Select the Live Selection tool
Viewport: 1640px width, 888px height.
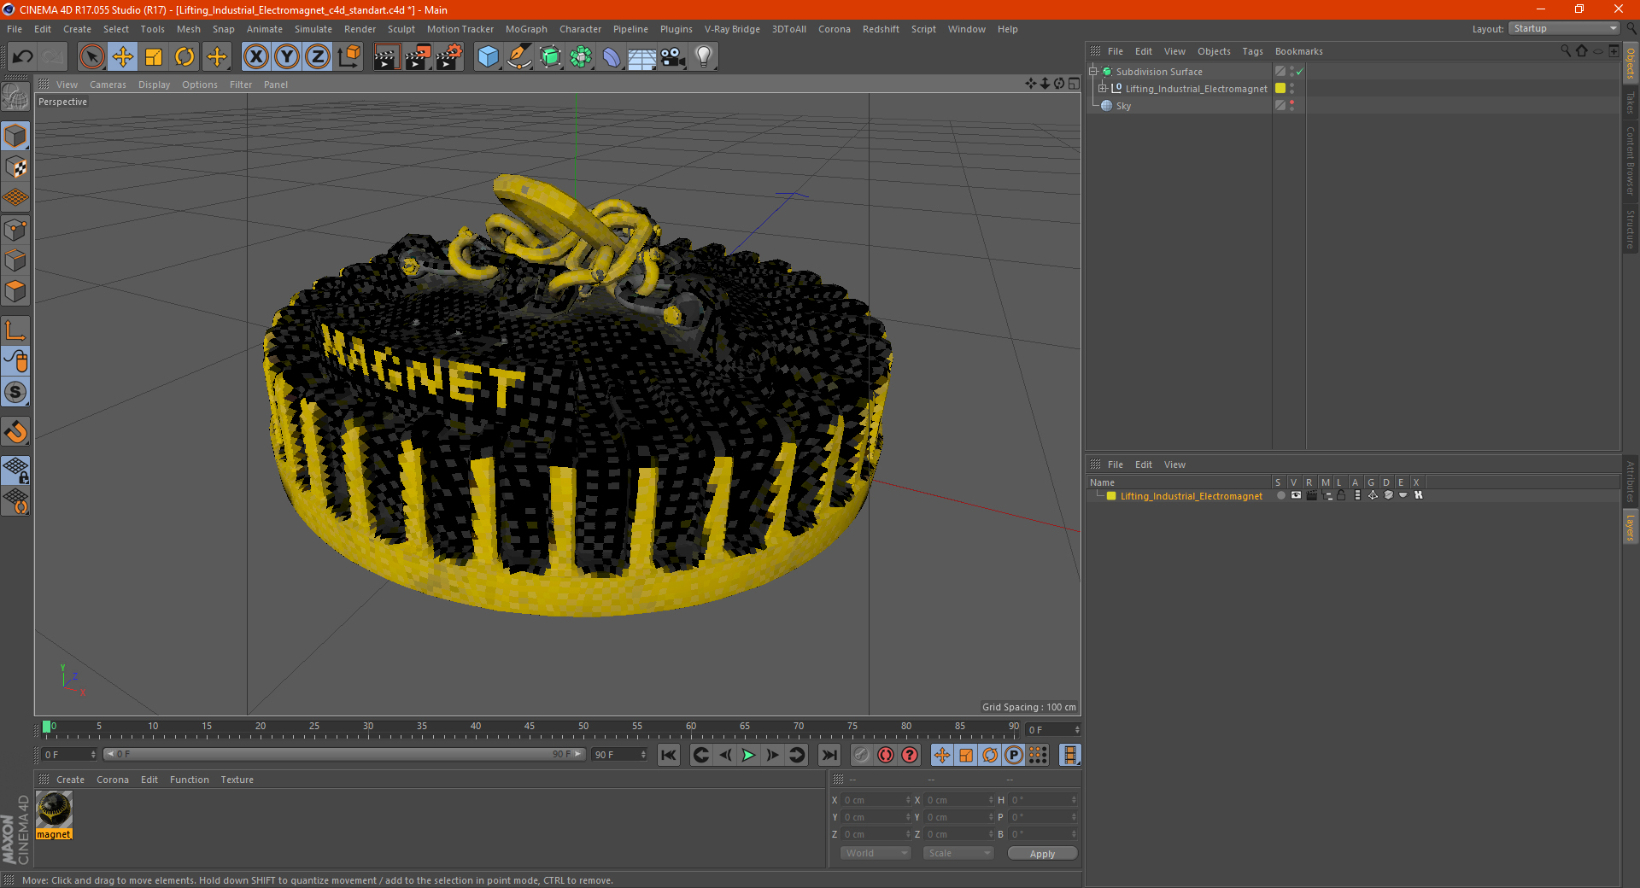pos(91,57)
